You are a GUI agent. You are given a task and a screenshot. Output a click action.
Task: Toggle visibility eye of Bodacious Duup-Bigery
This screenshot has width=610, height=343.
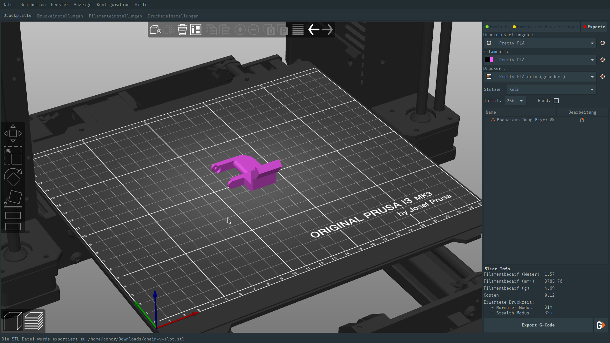[x=552, y=120]
